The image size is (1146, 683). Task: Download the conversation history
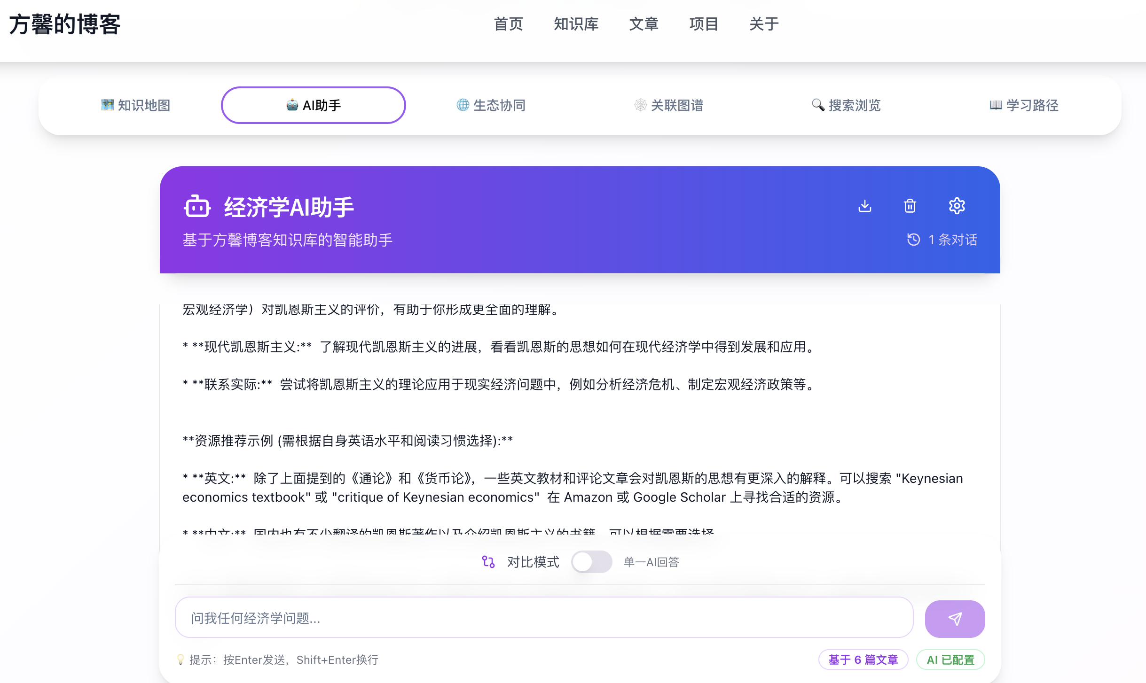[865, 206]
